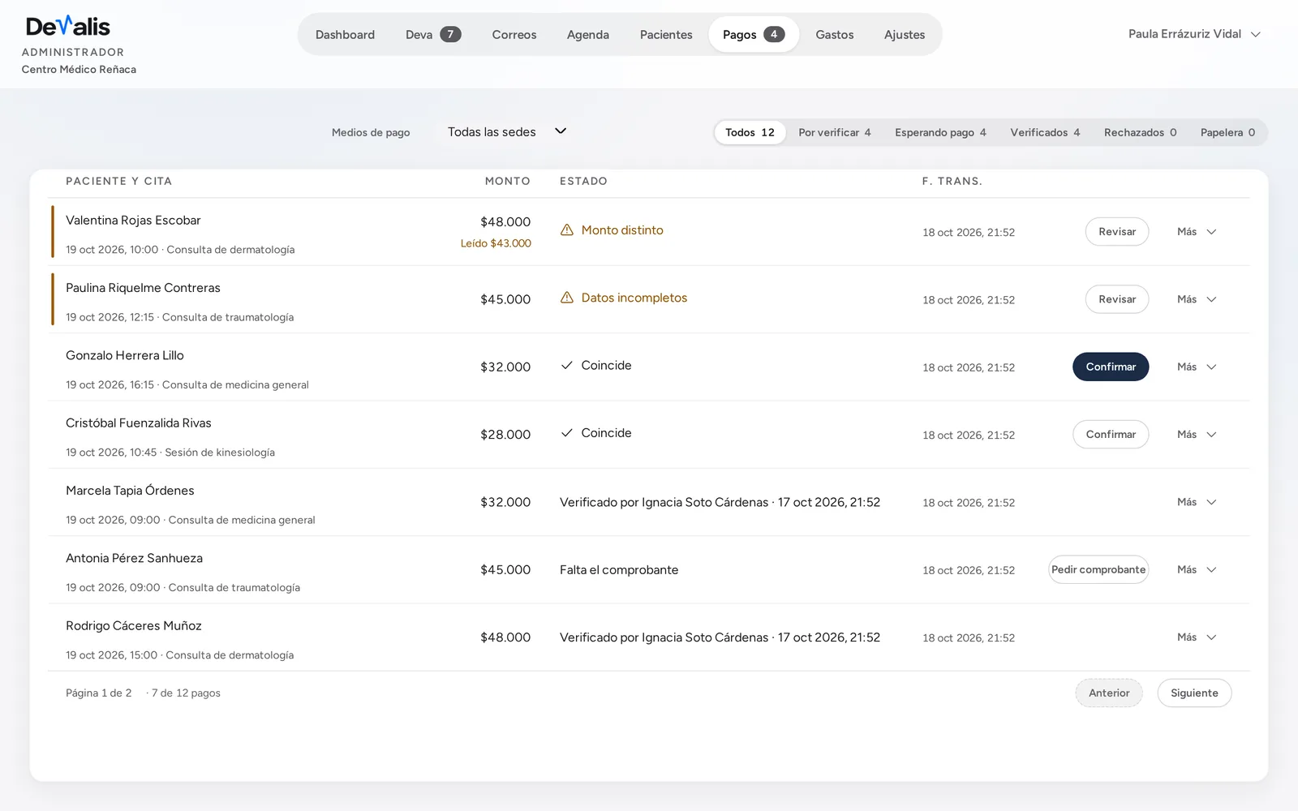Expand Más menu for Marcela Tapia Órdenes
This screenshot has height=811, width=1298.
[x=1197, y=502]
